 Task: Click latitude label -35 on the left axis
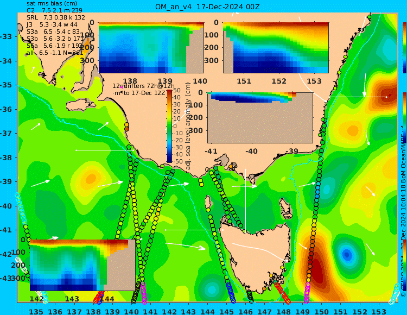[x=6, y=85]
